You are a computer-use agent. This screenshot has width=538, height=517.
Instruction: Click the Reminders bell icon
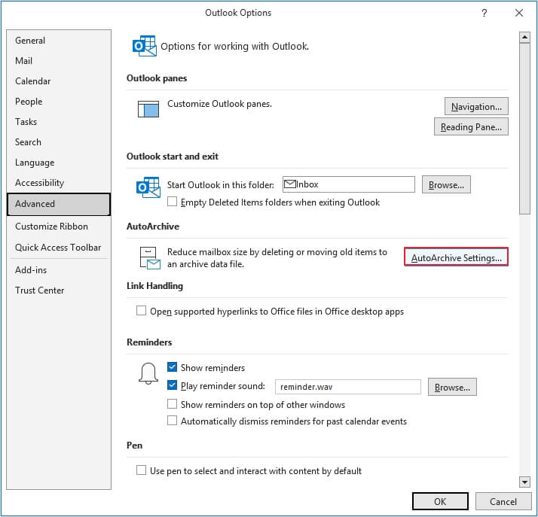pos(148,373)
